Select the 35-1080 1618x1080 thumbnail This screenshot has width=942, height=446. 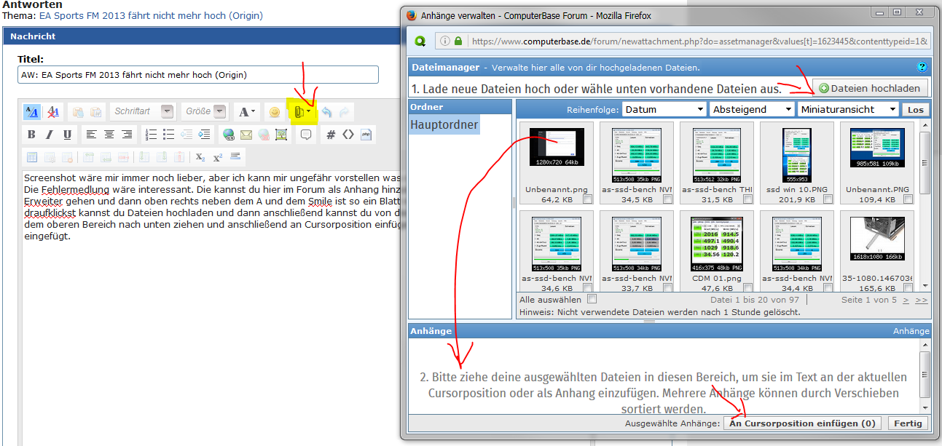pyautogui.click(x=877, y=239)
